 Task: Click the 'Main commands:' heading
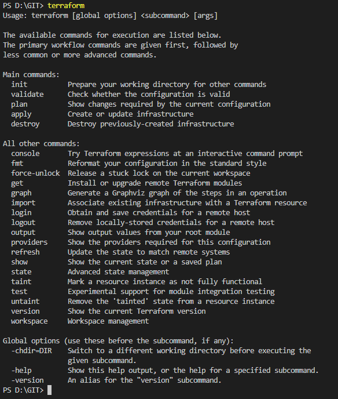[31, 75]
